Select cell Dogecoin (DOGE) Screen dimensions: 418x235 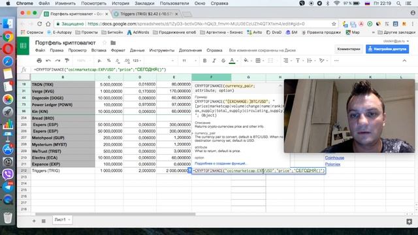tap(63, 98)
